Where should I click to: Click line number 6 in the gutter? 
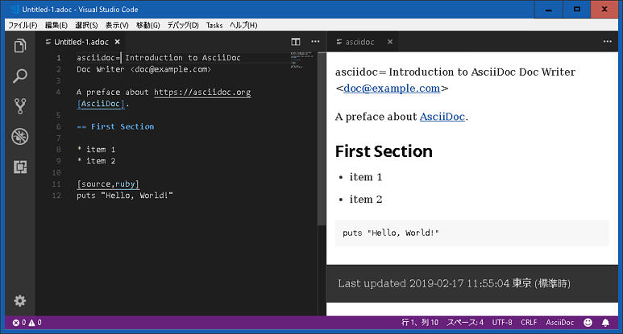(58, 126)
